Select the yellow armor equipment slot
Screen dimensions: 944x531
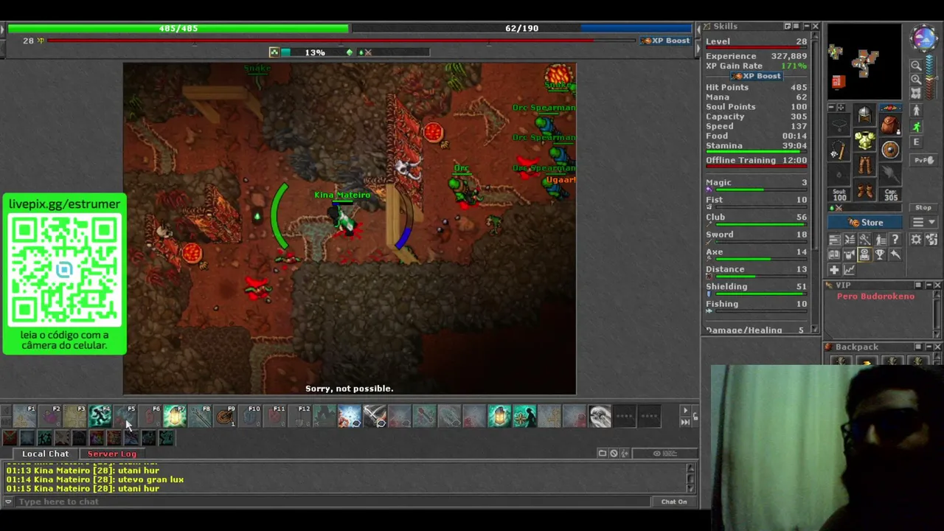(864, 140)
